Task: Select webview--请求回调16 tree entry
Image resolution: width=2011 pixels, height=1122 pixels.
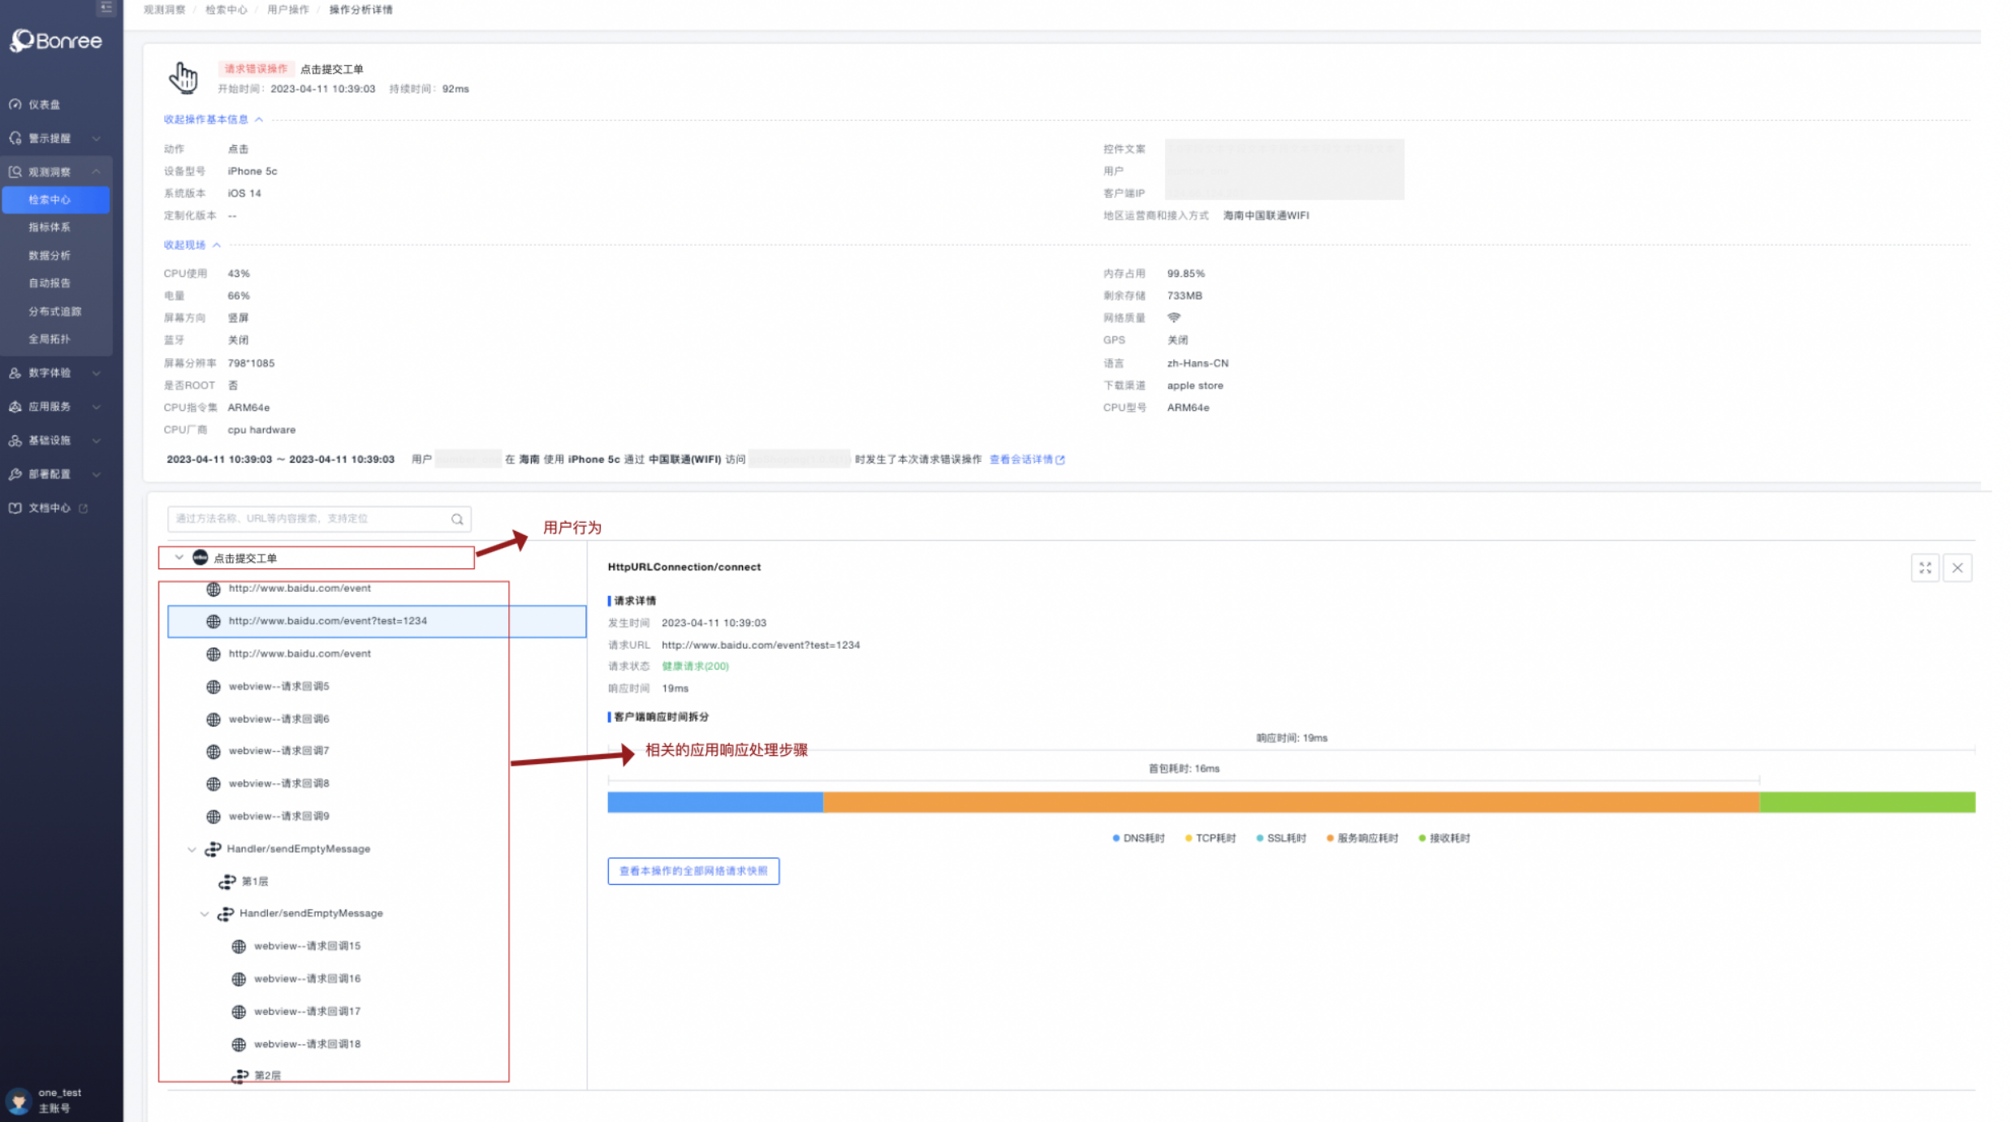Action: point(307,979)
